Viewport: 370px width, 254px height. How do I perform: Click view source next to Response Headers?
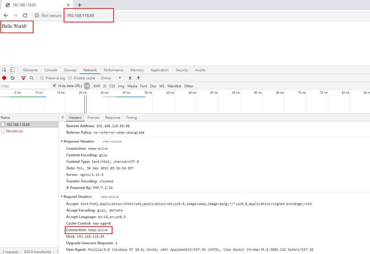(x=112, y=141)
